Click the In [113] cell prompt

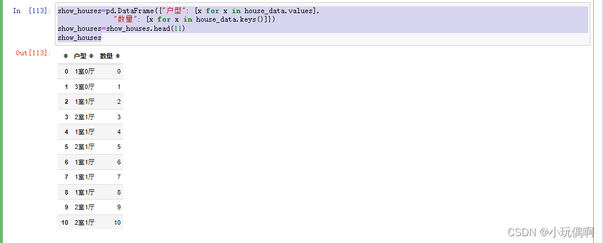(31, 11)
